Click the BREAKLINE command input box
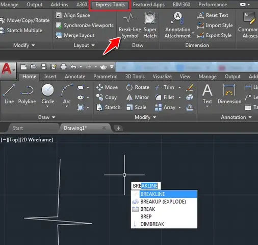This screenshot has height=245, width=258. click(146, 186)
